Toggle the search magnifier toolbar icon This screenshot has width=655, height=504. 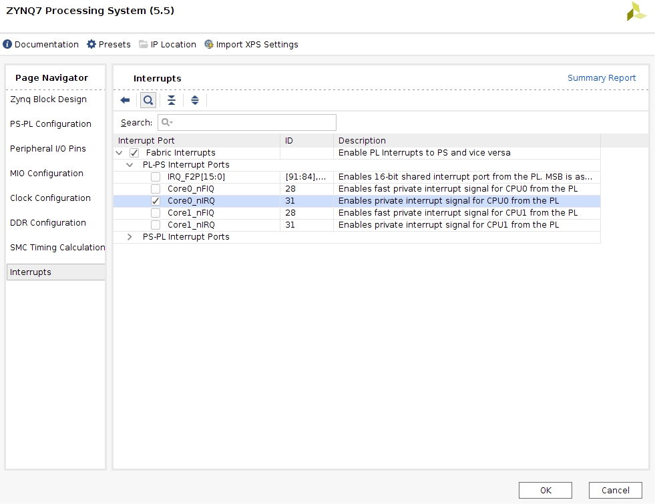(x=148, y=100)
